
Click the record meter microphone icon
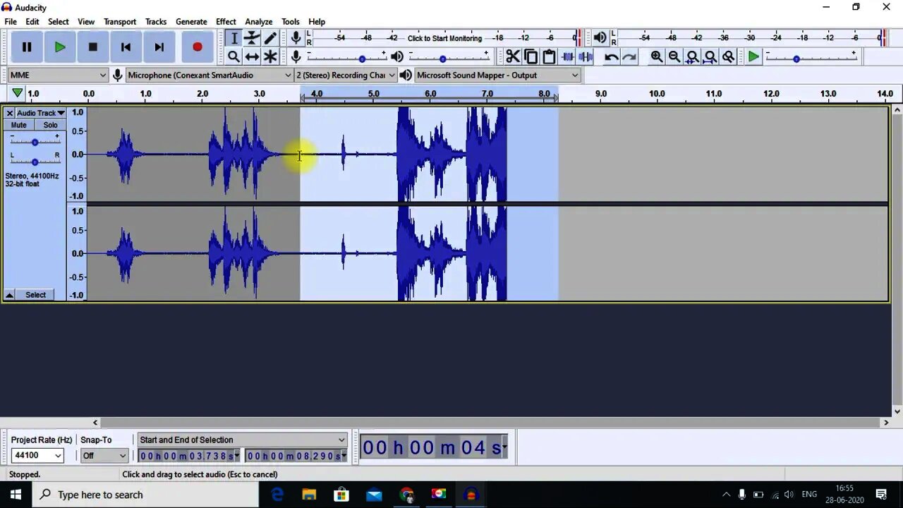[x=296, y=38]
